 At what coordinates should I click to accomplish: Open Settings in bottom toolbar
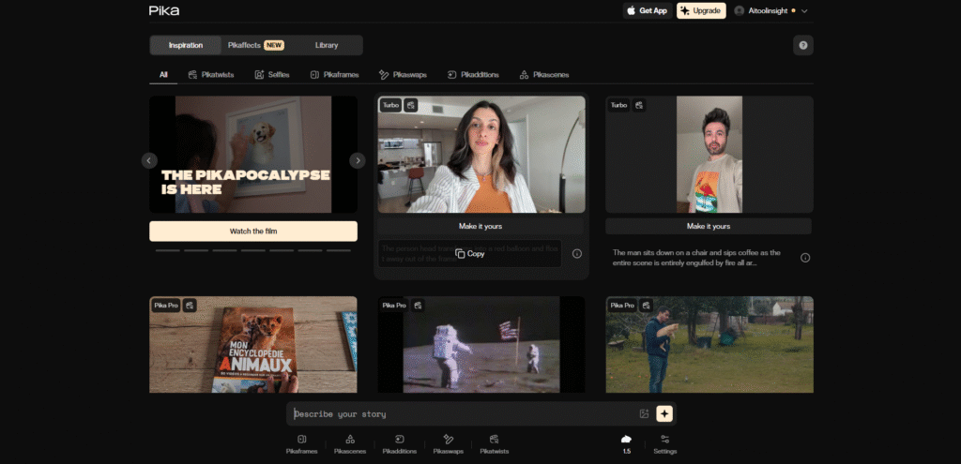[x=665, y=444]
